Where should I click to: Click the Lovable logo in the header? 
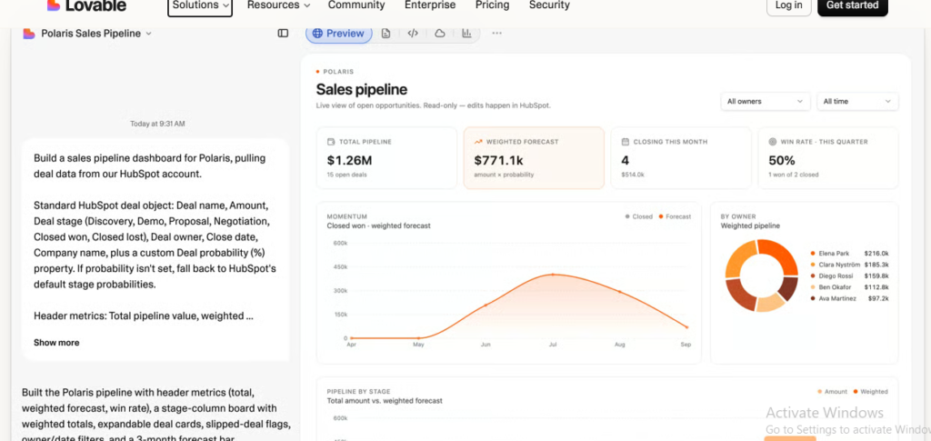86,5
